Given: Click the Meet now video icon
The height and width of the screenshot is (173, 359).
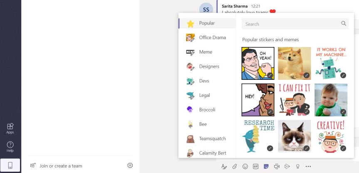Looking at the screenshot, I should tap(277, 166).
